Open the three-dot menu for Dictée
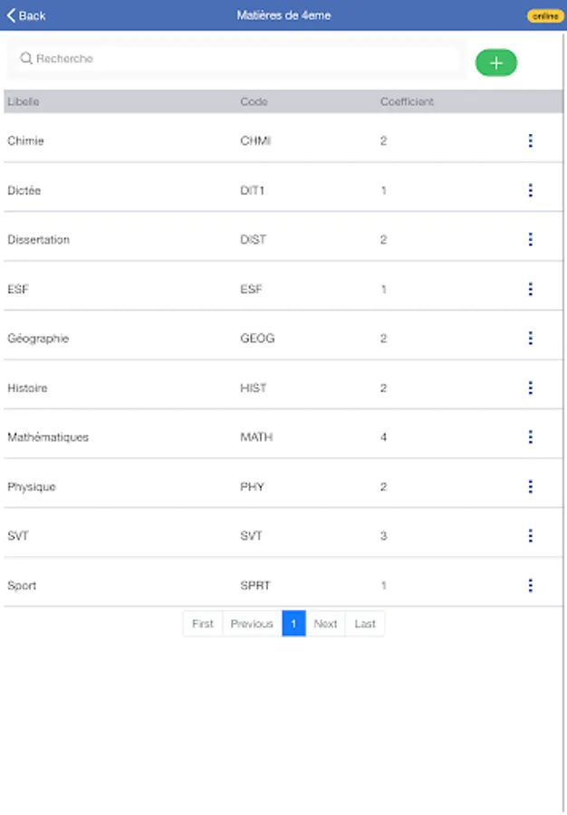 coord(530,190)
